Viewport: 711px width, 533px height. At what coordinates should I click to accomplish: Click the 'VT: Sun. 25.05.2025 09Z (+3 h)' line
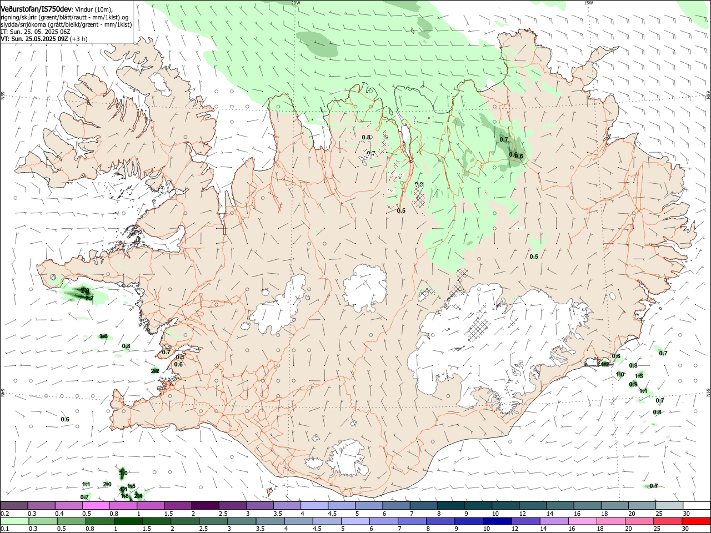click(x=44, y=39)
